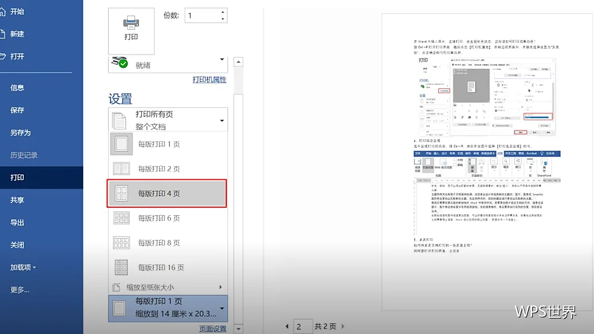Select 每版打印 4 页 option
Image resolution: width=594 pixels, height=334 pixels.
[x=167, y=193]
